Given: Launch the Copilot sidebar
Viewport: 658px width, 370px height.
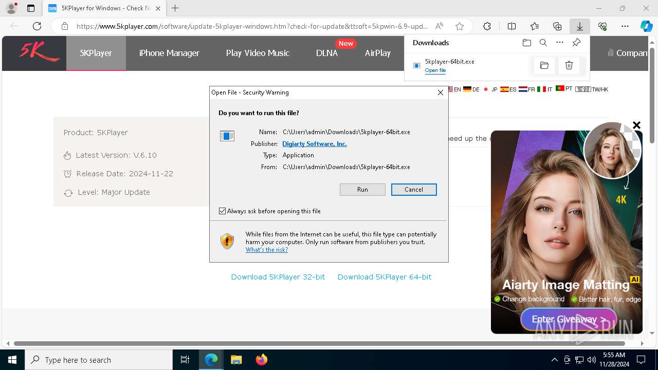Looking at the screenshot, I should click(x=646, y=26).
